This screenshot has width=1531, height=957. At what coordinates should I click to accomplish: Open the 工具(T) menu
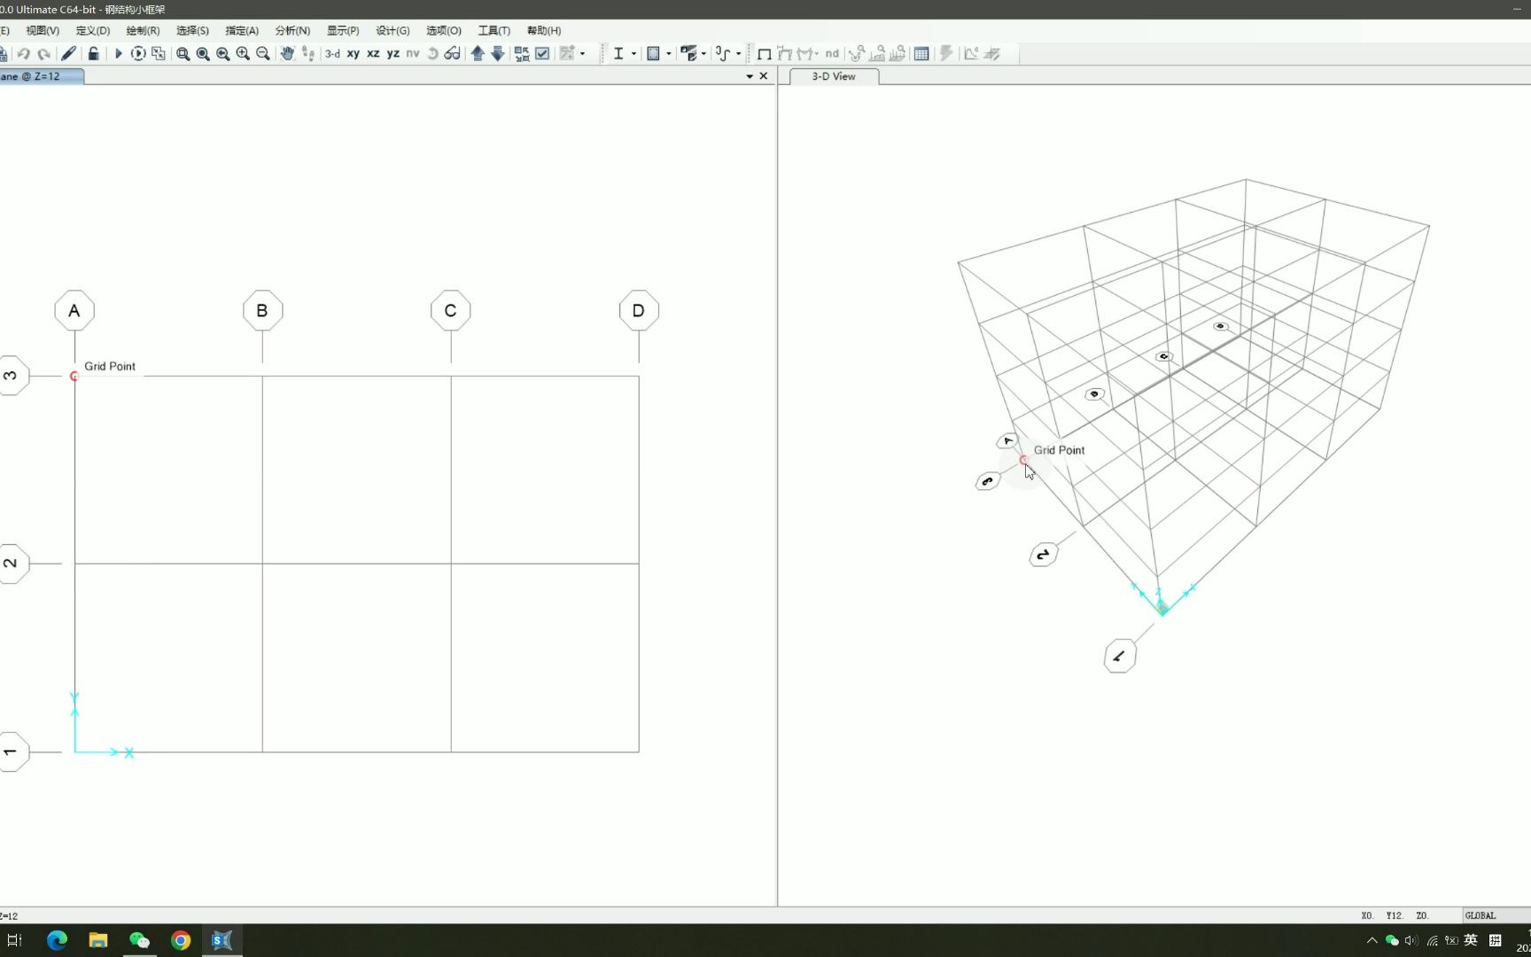click(x=494, y=30)
